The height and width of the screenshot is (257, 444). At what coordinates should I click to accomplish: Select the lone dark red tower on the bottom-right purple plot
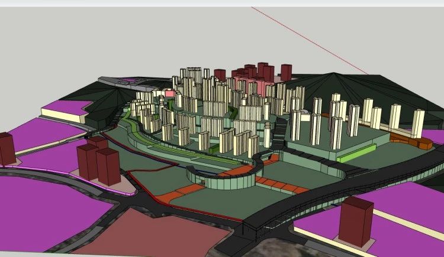coord(356,221)
